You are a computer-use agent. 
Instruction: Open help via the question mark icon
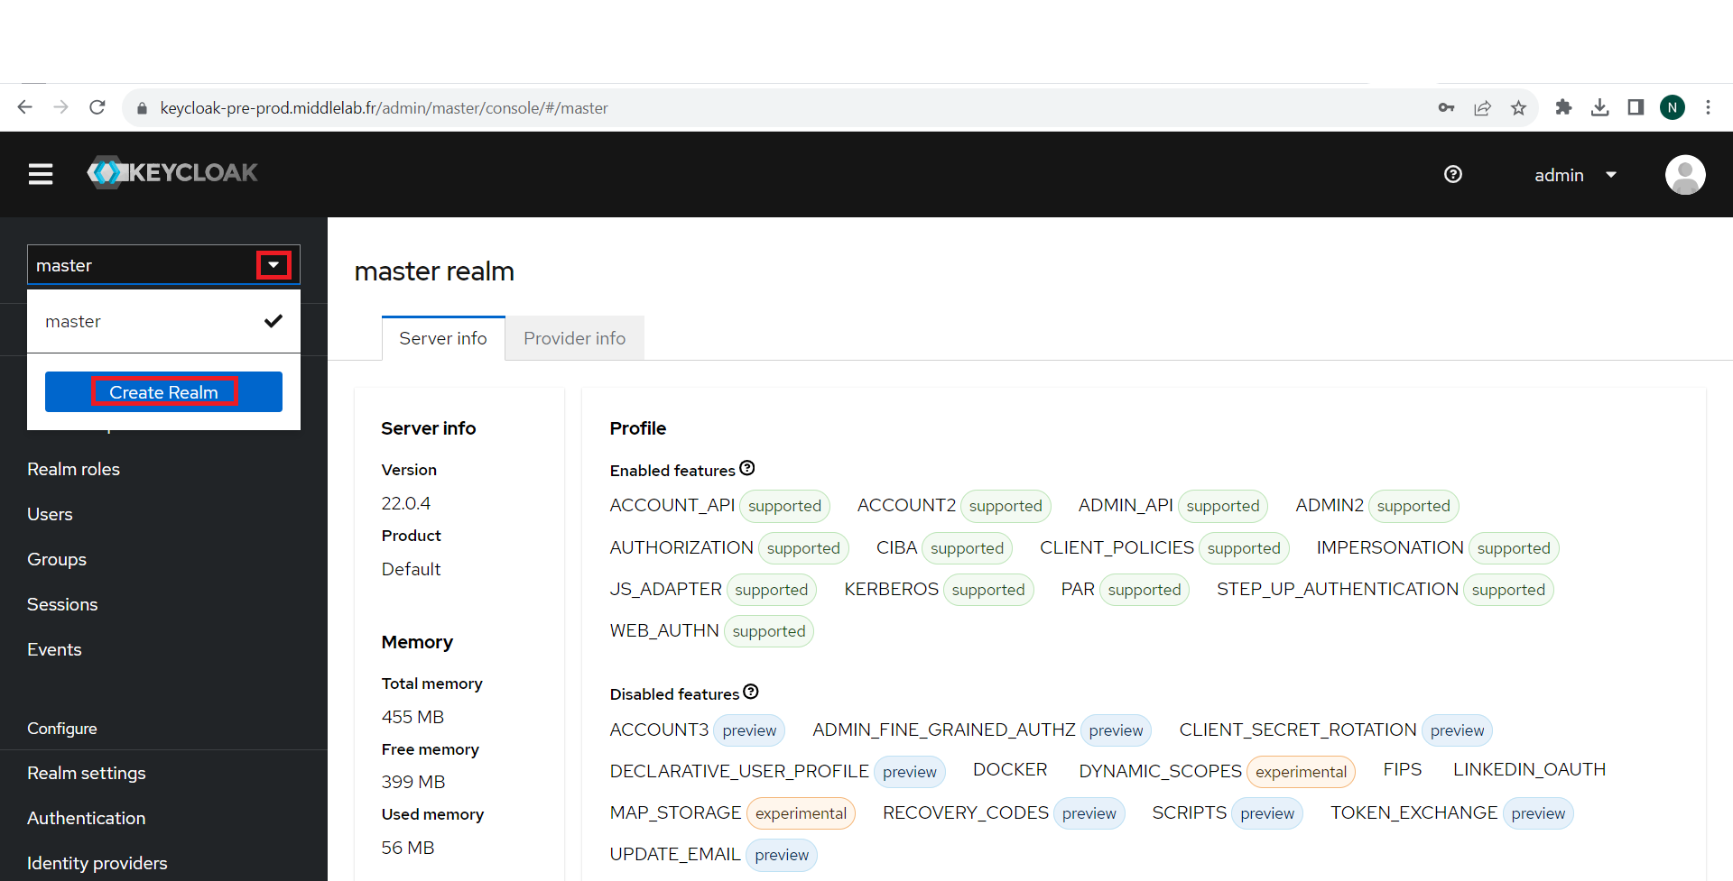[1453, 174]
